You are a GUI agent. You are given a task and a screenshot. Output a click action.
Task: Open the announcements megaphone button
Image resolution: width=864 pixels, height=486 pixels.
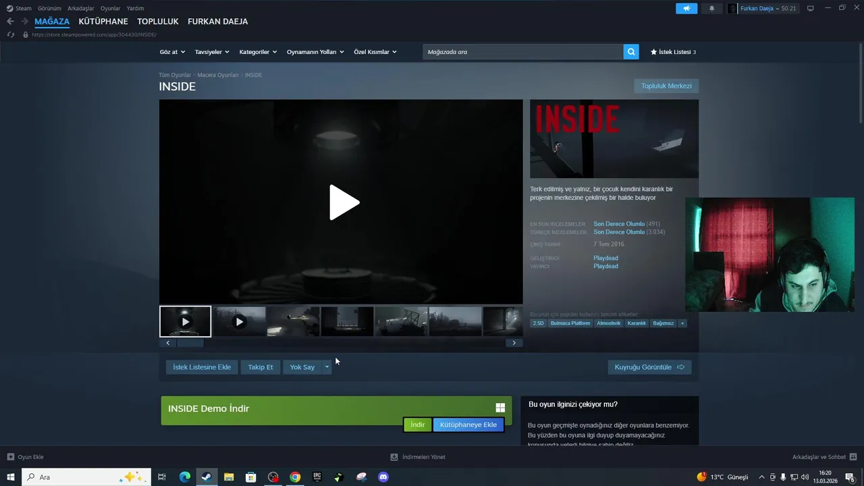[686, 8]
